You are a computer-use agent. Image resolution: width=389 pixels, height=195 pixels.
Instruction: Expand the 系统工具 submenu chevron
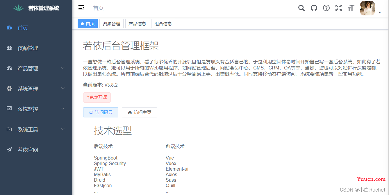pyautogui.click(x=63, y=129)
